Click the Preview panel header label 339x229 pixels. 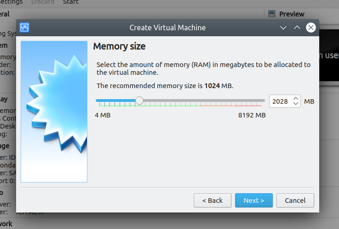[292, 14]
